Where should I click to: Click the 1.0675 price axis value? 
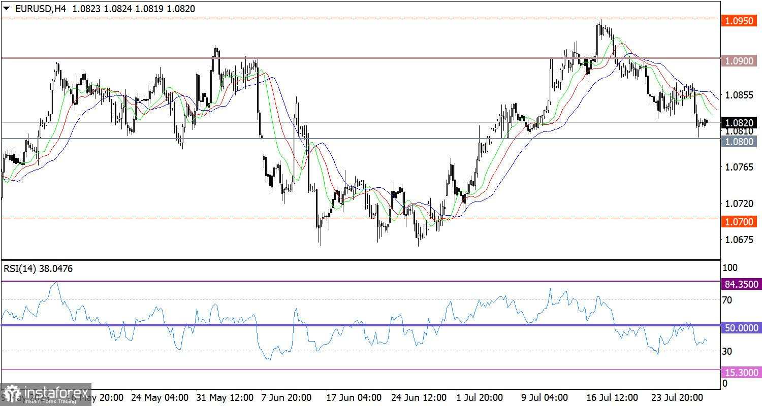740,239
